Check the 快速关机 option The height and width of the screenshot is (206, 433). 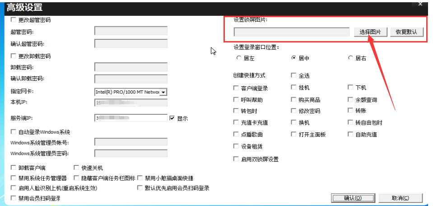(76, 168)
